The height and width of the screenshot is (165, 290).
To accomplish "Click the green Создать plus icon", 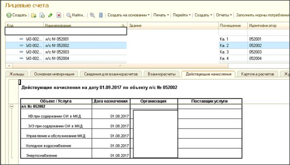I will pyautogui.click(x=9, y=15).
